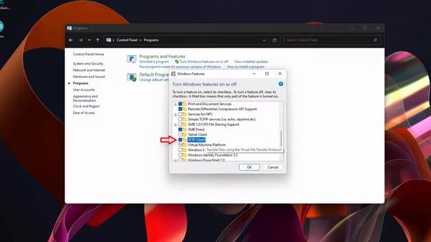Expand Print and Document Services node

tap(175, 104)
